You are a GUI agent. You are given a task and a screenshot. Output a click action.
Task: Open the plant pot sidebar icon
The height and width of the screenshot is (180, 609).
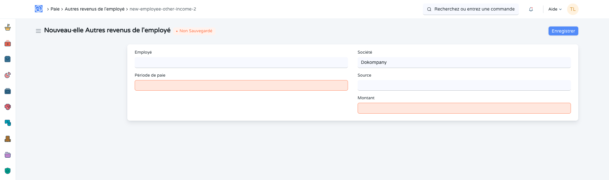pos(8,27)
